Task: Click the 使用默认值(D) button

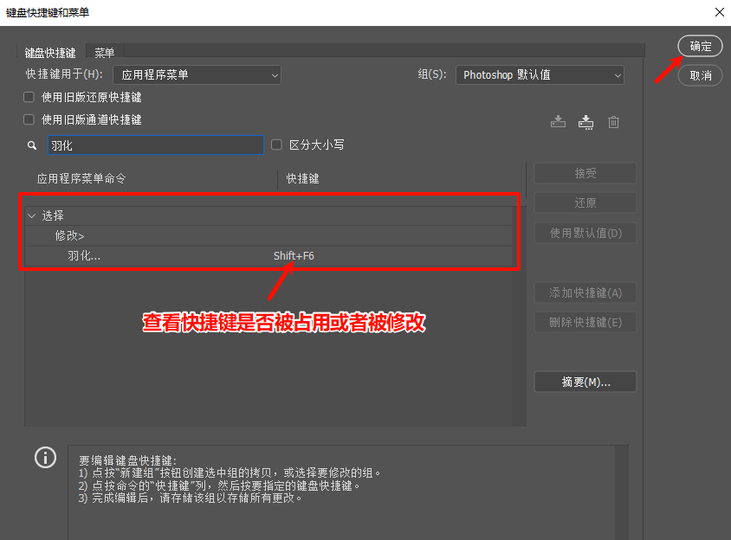Action: click(585, 233)
